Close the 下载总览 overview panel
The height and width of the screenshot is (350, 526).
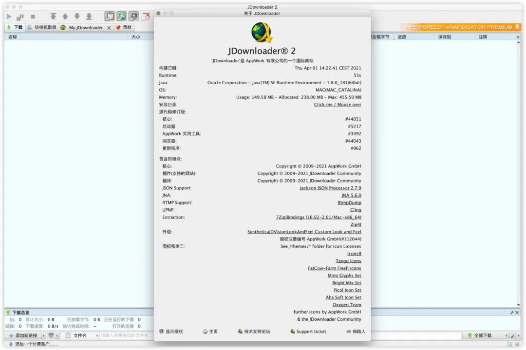tap(517, 313)
